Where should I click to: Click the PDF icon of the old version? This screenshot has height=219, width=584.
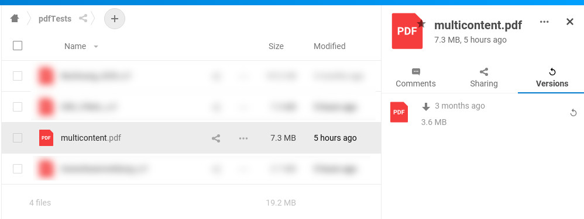pos(399,112)
